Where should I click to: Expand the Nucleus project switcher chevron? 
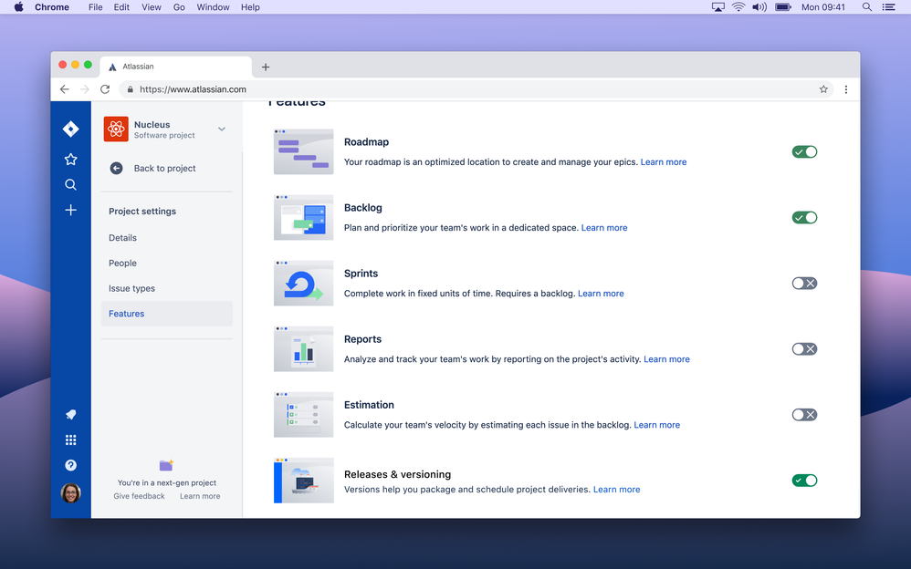tap(221, 129)
